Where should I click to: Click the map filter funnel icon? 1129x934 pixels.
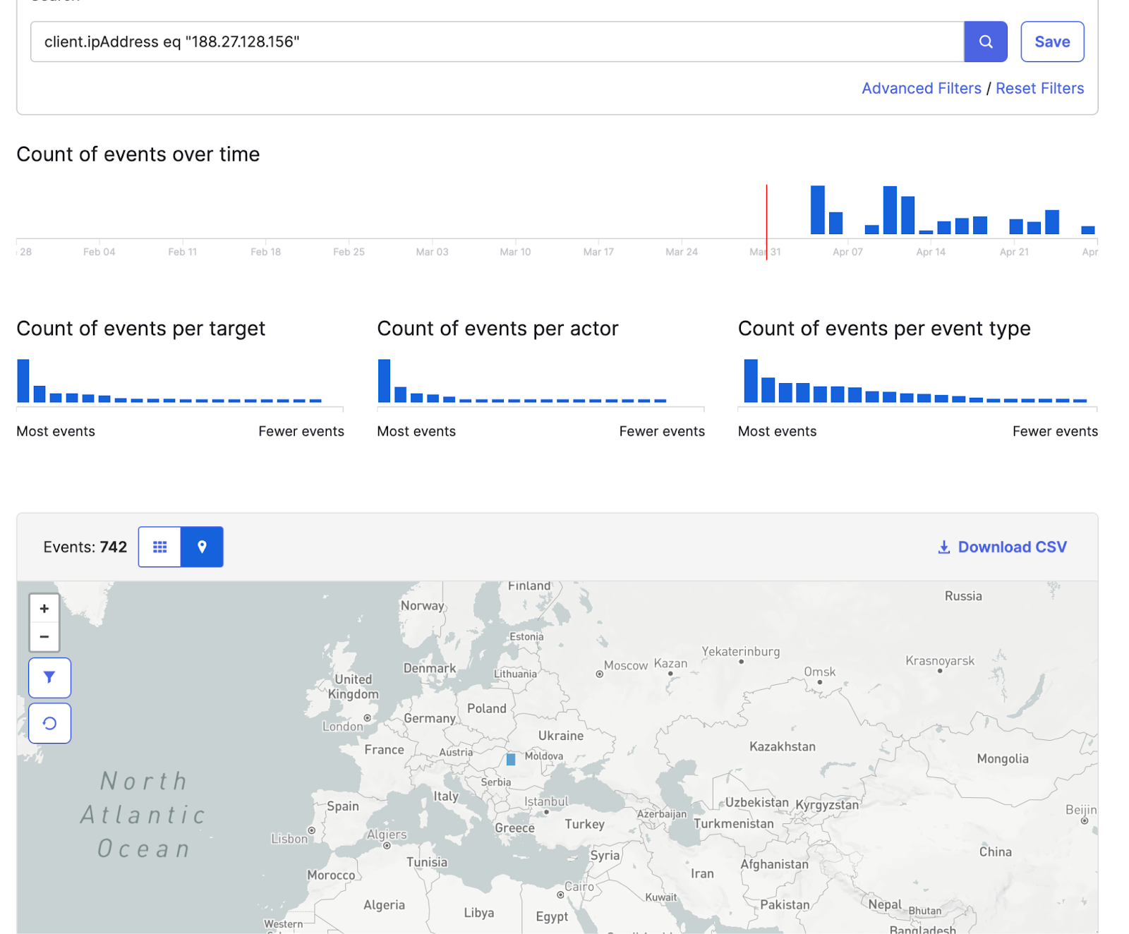coord(49,677)
